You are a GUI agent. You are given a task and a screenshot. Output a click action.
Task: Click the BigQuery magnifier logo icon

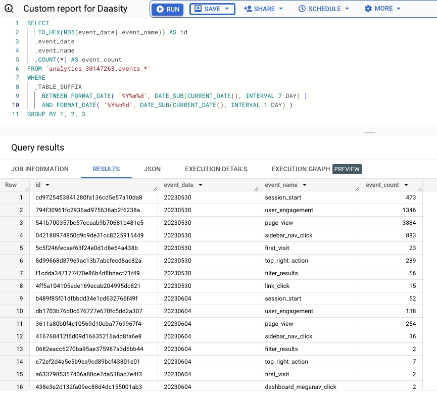pyautogui.click(x=9, y=9)
